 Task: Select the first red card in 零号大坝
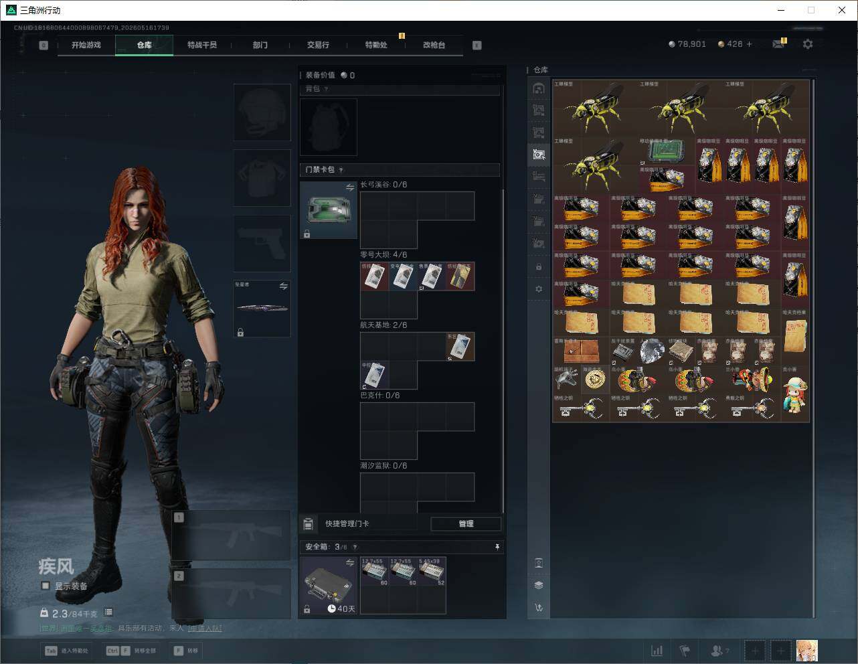[375, 276]
